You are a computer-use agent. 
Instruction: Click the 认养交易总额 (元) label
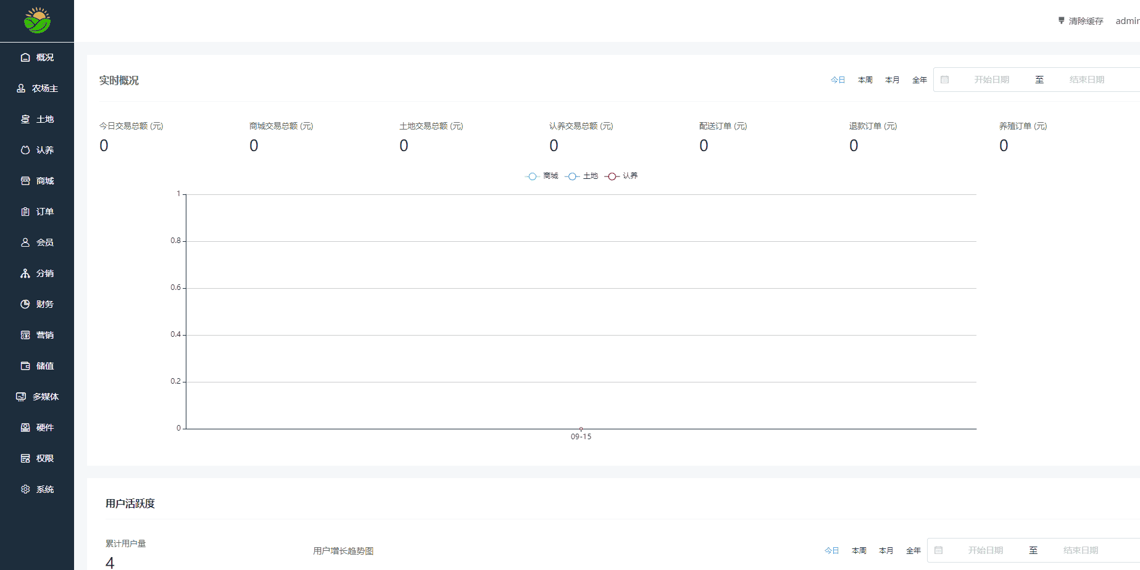click(581, 126)
